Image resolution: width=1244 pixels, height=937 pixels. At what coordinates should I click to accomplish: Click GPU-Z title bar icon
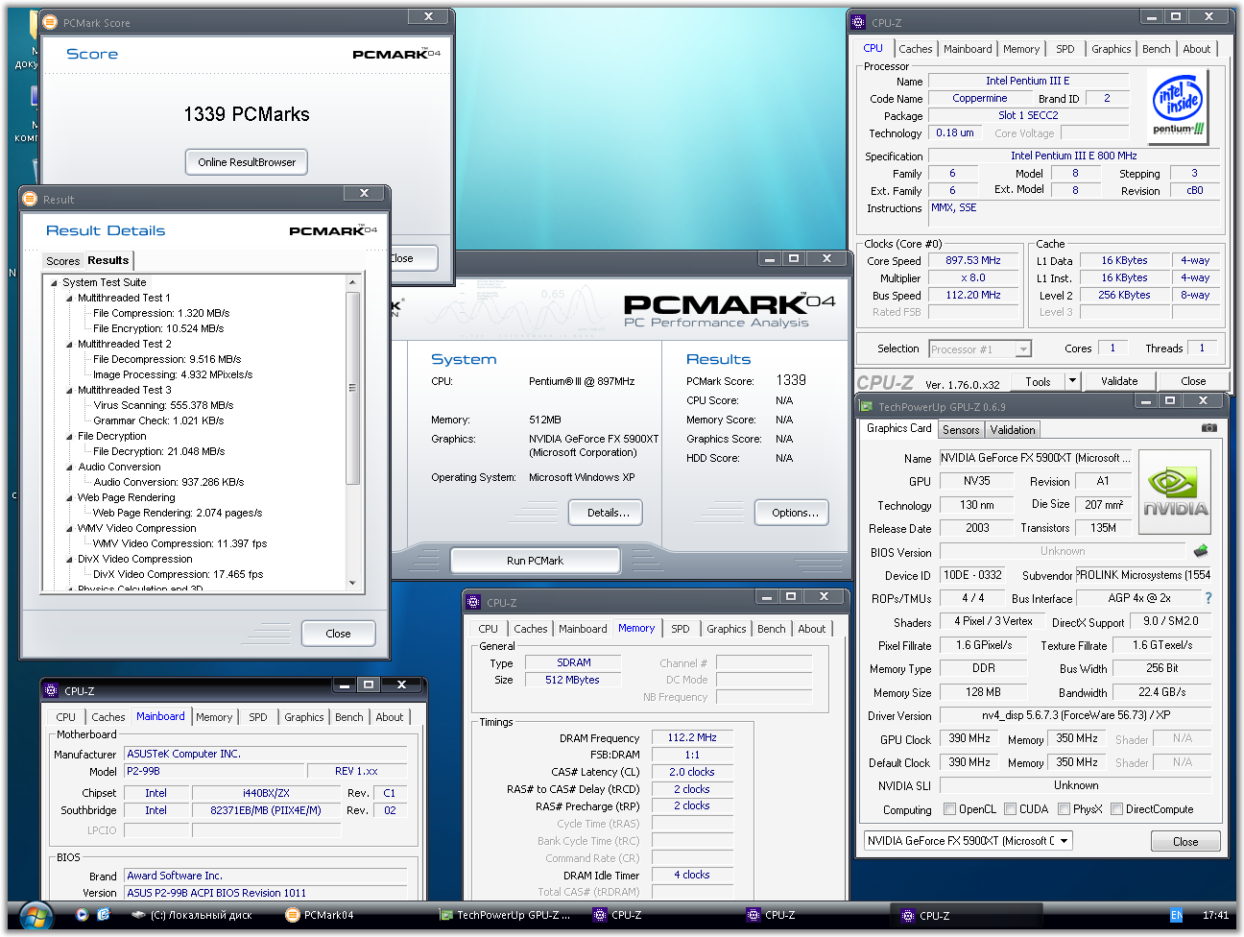click(866, 406)
